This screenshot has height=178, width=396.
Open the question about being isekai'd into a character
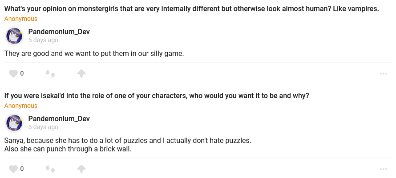(x=157, y=96)
